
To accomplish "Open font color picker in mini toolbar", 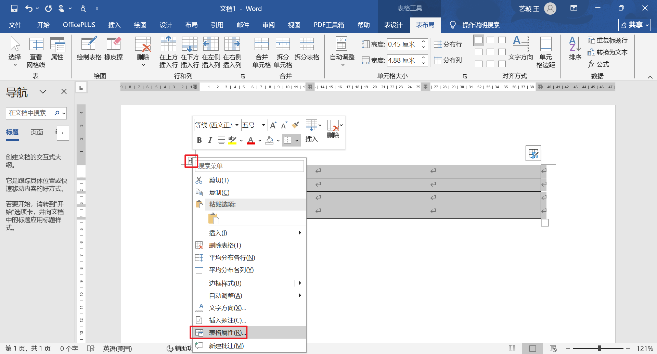I will coord(260,140).
